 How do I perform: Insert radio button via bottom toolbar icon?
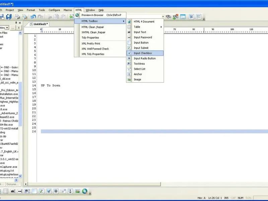[x=56, y=191]
